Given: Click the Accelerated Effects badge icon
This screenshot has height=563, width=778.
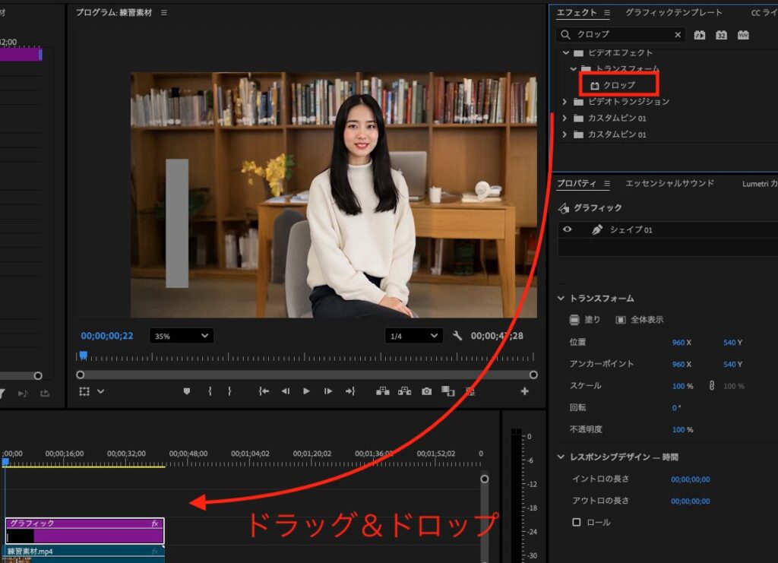Looking at the screenshot, I should coord(701,35).
